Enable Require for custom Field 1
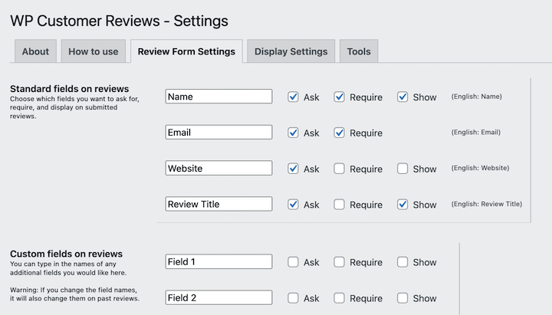The height and width of the screenshot is (315, 552). click(x=339, y=262)
